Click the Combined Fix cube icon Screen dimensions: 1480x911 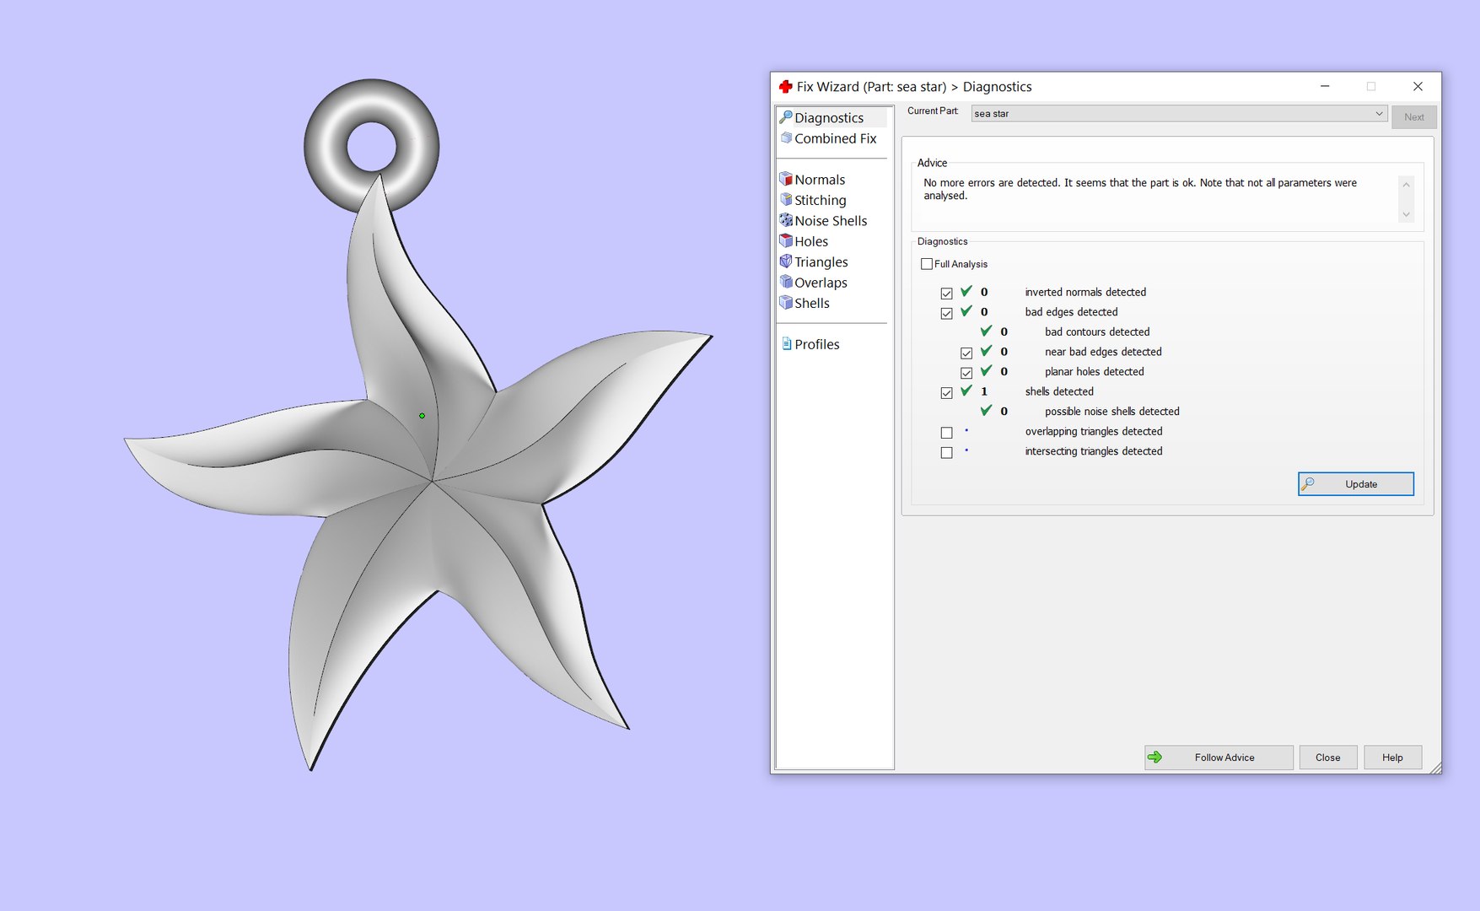click(786, 137)
